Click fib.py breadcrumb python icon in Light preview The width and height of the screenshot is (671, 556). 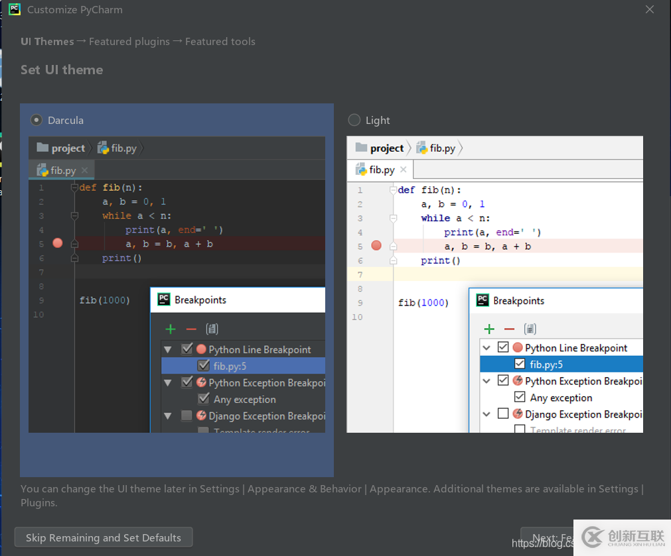tap(422, 148)
